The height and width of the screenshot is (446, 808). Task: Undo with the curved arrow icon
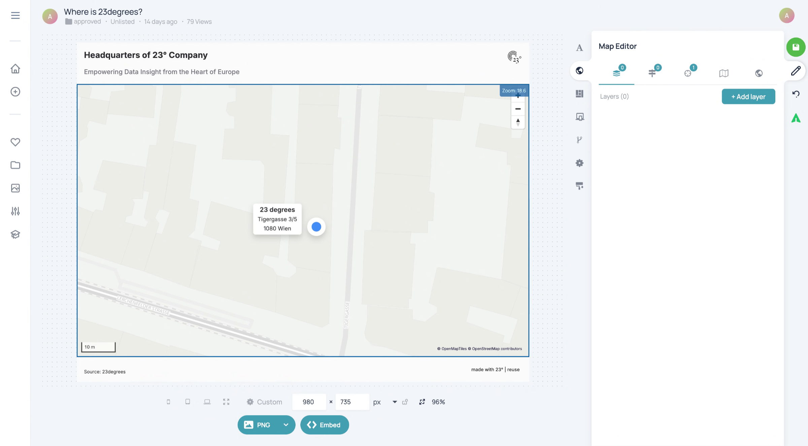[x=796, y=94]
